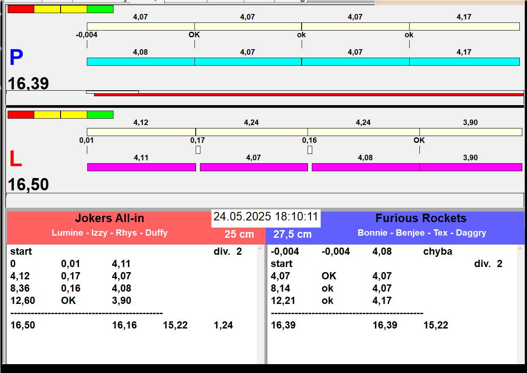Click the 24.05.2025 18:10:11 timestamp field
This screenshot has width=527, height=373.
pyautogui.click(x=266, y=217)
